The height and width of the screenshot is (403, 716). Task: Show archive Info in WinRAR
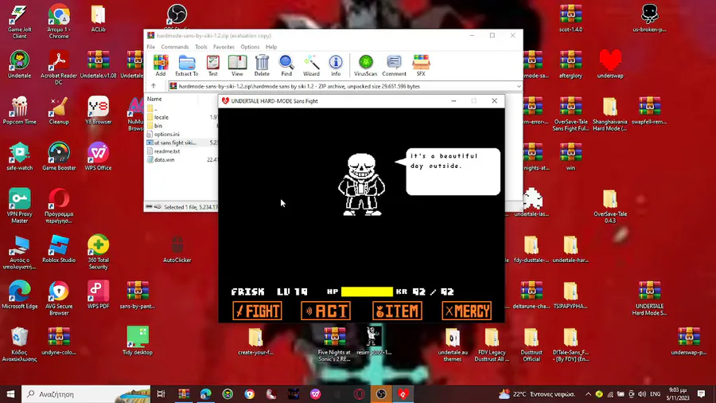point(336,65)
